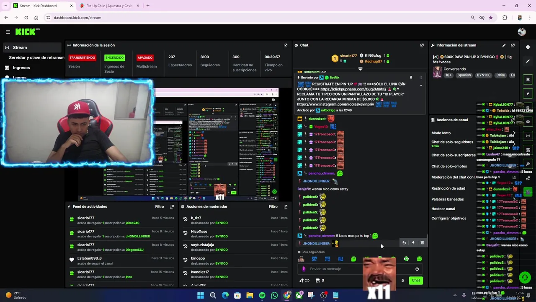Insert the VALE quick emote
Viewport: 536px width, 302px height.
(x=340, y=259)
